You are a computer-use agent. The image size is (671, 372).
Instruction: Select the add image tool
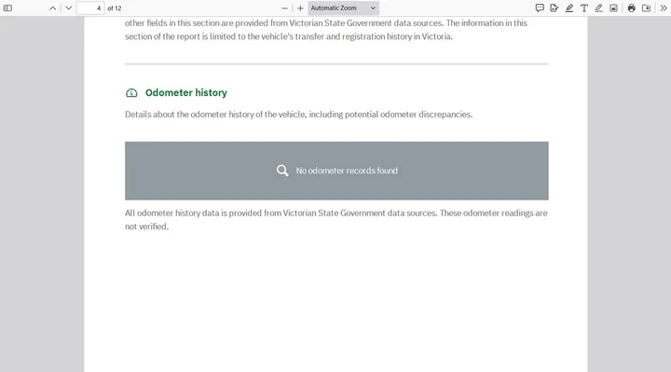coord(613,8)
